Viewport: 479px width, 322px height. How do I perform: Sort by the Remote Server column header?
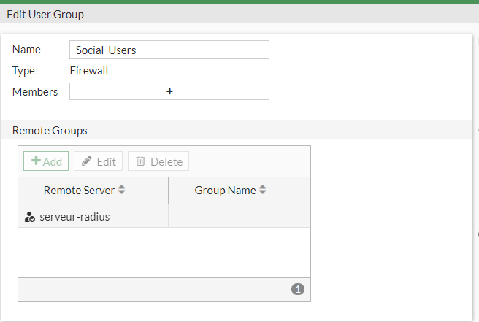coord(79,191)
